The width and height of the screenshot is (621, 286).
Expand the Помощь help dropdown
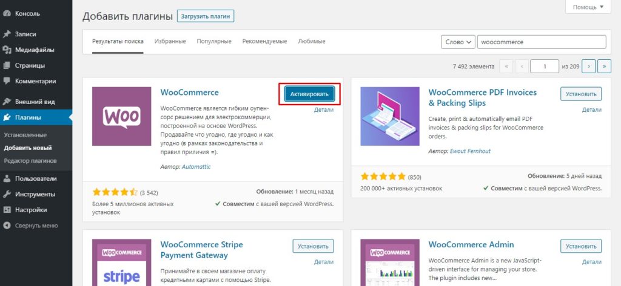[x=588, y=7]
